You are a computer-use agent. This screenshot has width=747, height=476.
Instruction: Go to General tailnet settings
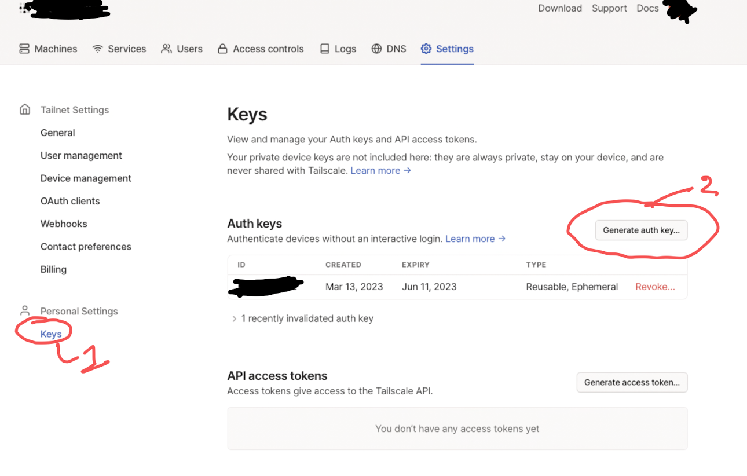(57, 133)
